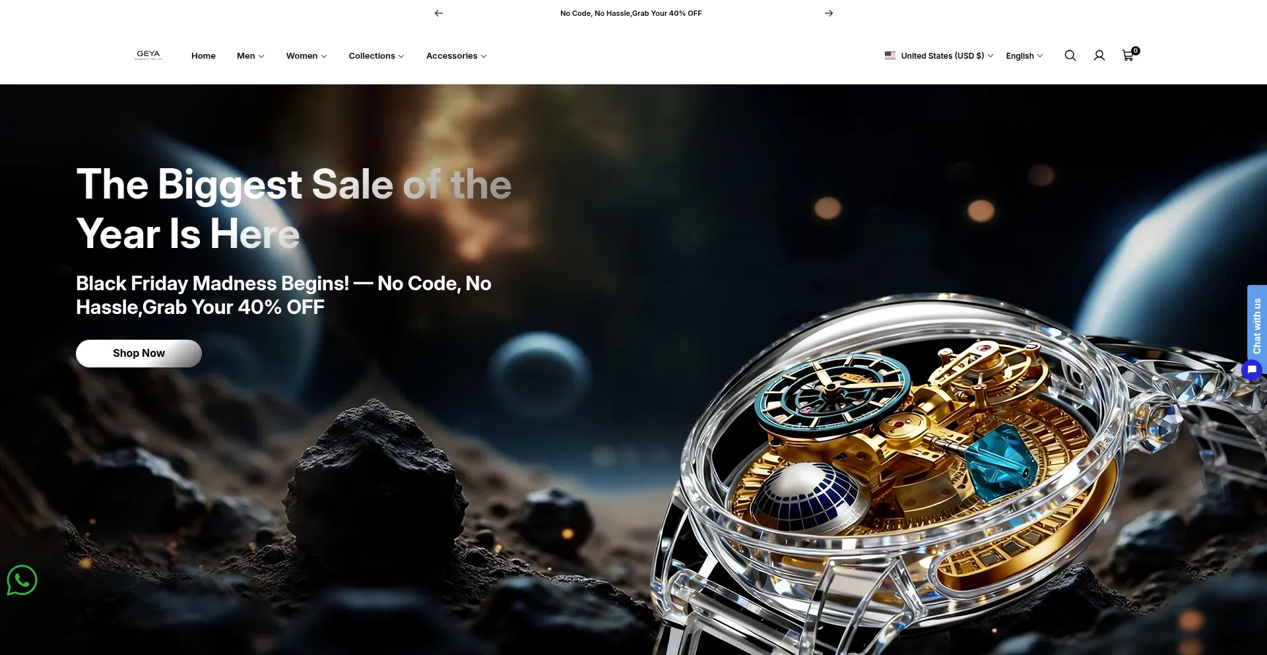The height and width of the screenshot is (655, 1267).
Task: Open the account profile icon
Action: (1099, 56)
